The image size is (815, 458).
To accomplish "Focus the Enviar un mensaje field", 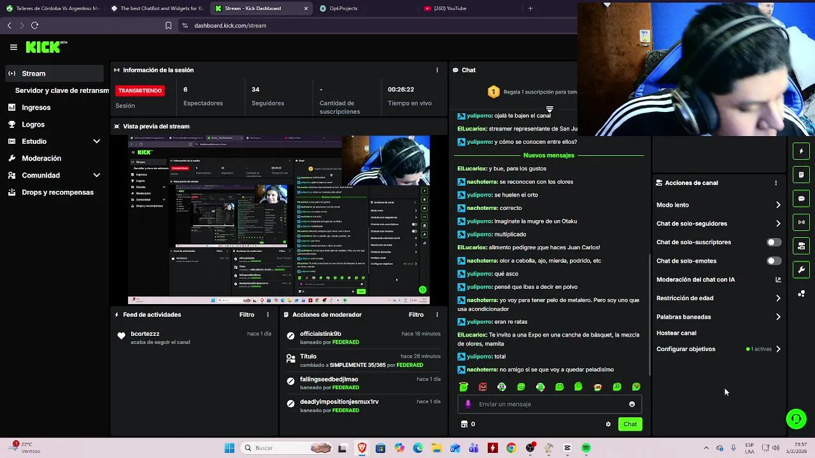I will [549, 404].
